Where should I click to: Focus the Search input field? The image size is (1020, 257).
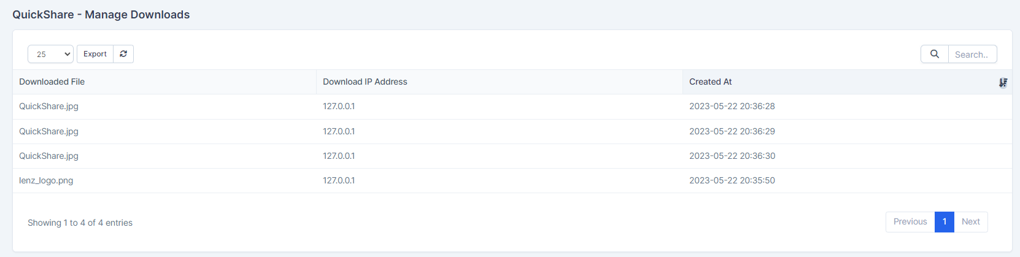[972, 55]
